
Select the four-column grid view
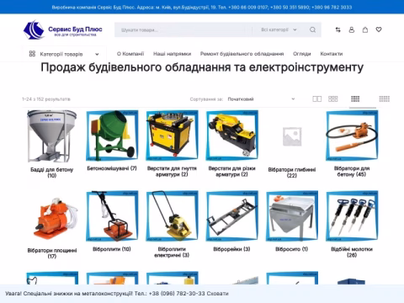pos(355,98)
